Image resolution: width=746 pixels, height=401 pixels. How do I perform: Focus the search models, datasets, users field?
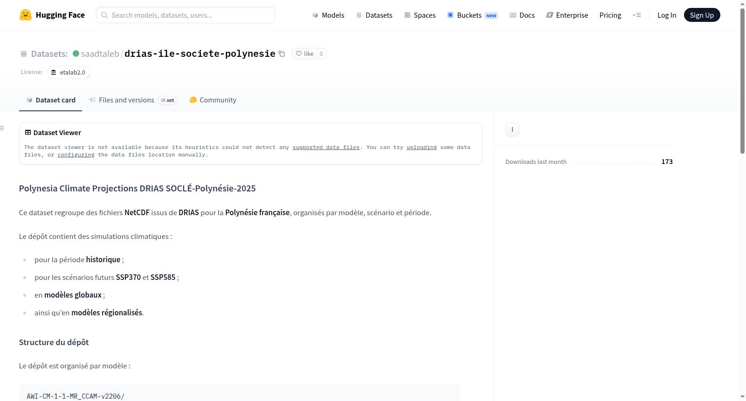pyautogui.click(x=186, y=15)
